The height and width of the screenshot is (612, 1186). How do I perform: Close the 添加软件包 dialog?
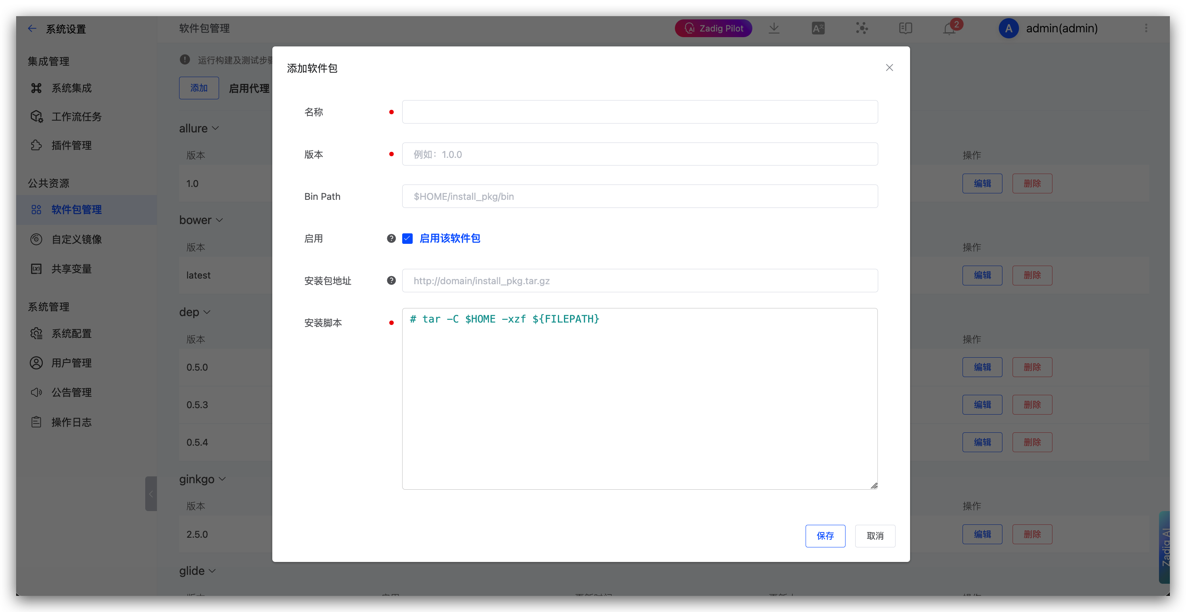889,68
